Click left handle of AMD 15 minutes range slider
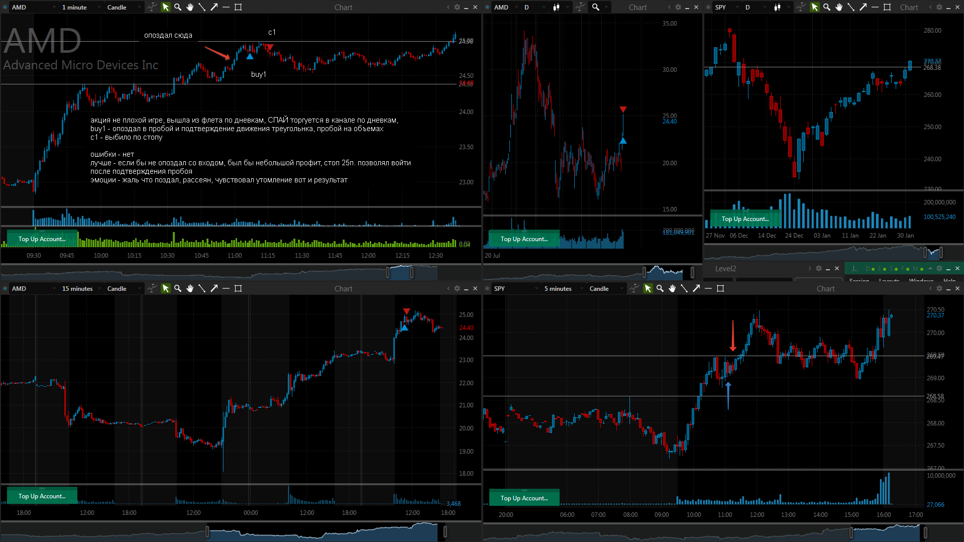 tap(207, 532)
